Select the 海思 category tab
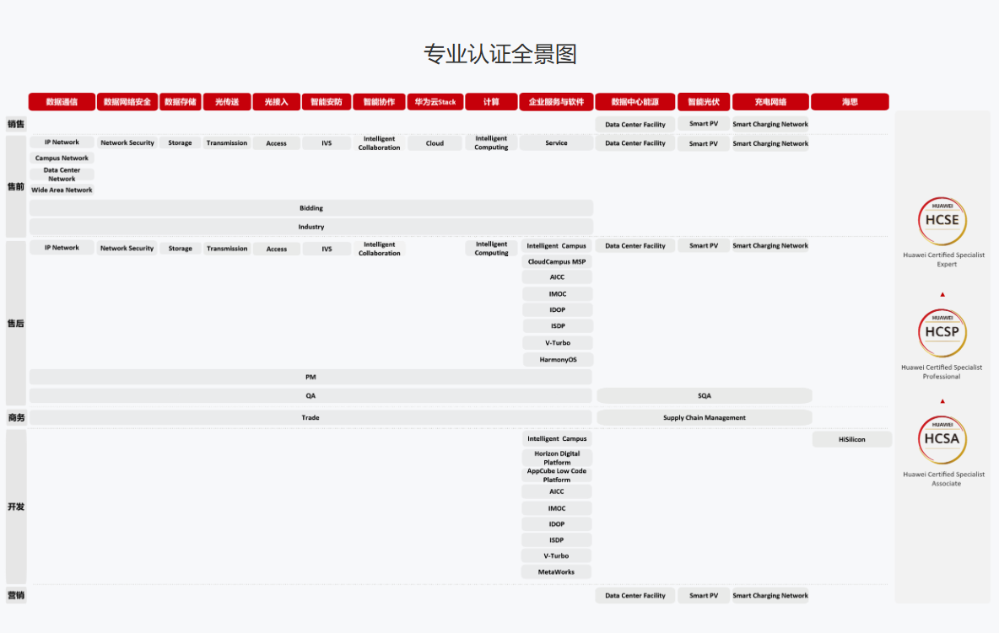The image size is (999, 633). tap(852, 101)
